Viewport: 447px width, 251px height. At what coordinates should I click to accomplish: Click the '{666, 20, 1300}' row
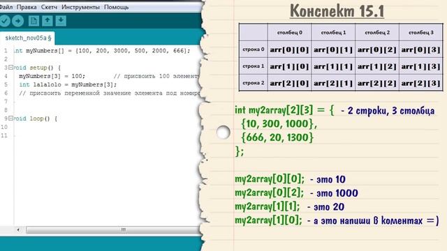tap(277, 137)
